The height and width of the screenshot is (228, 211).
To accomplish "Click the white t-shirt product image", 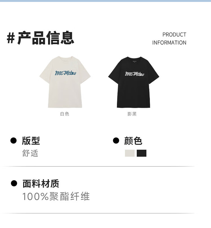I will 65,82.
